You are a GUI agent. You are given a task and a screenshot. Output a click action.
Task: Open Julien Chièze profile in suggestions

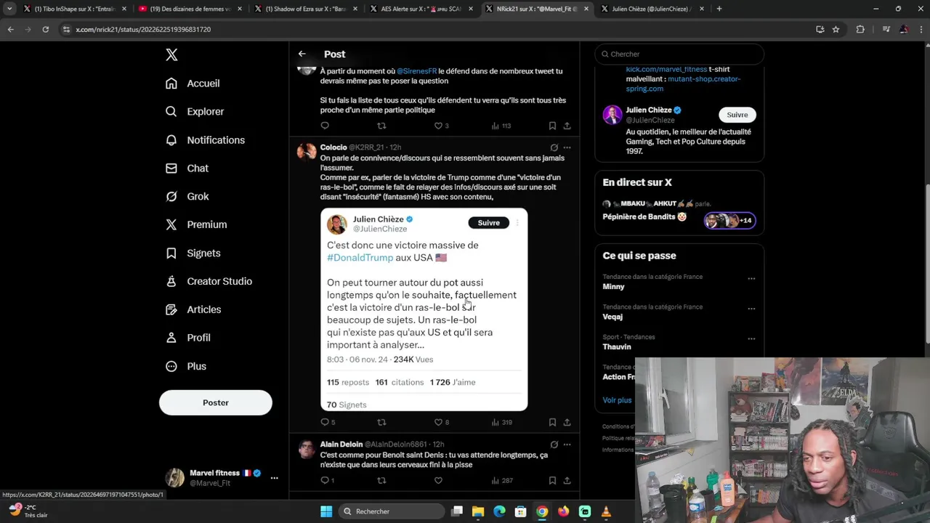(x=649, y=110)
